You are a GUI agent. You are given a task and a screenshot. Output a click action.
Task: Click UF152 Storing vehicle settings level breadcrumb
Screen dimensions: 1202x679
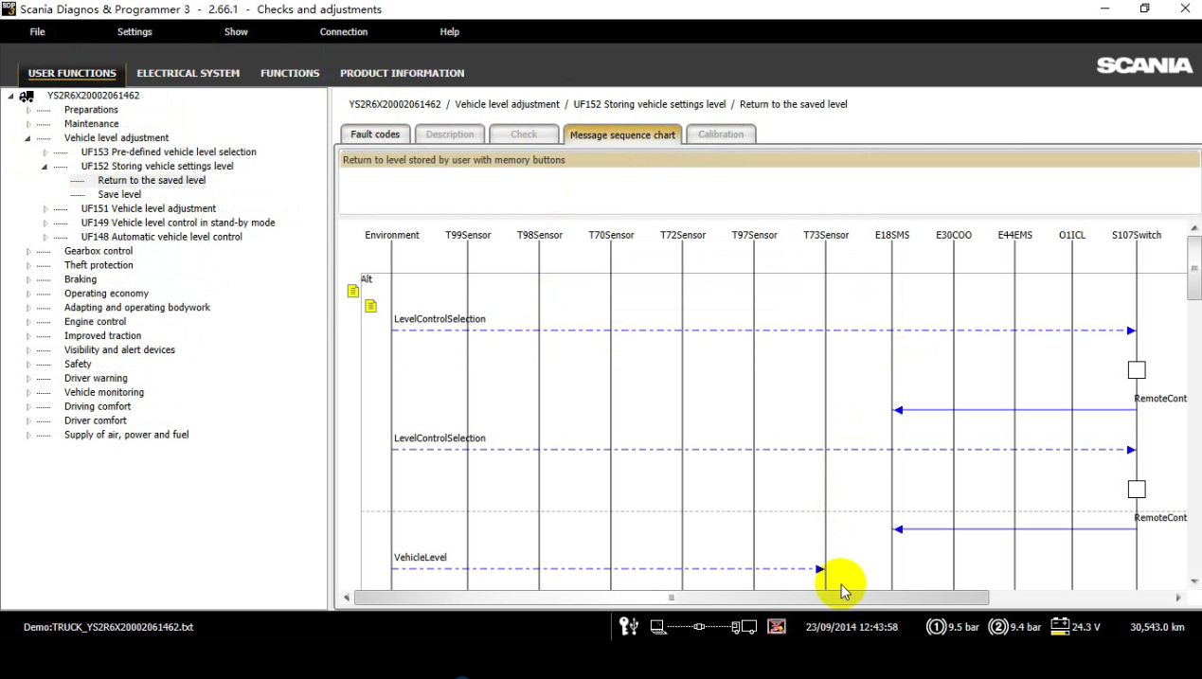click(x=650, y=104)
